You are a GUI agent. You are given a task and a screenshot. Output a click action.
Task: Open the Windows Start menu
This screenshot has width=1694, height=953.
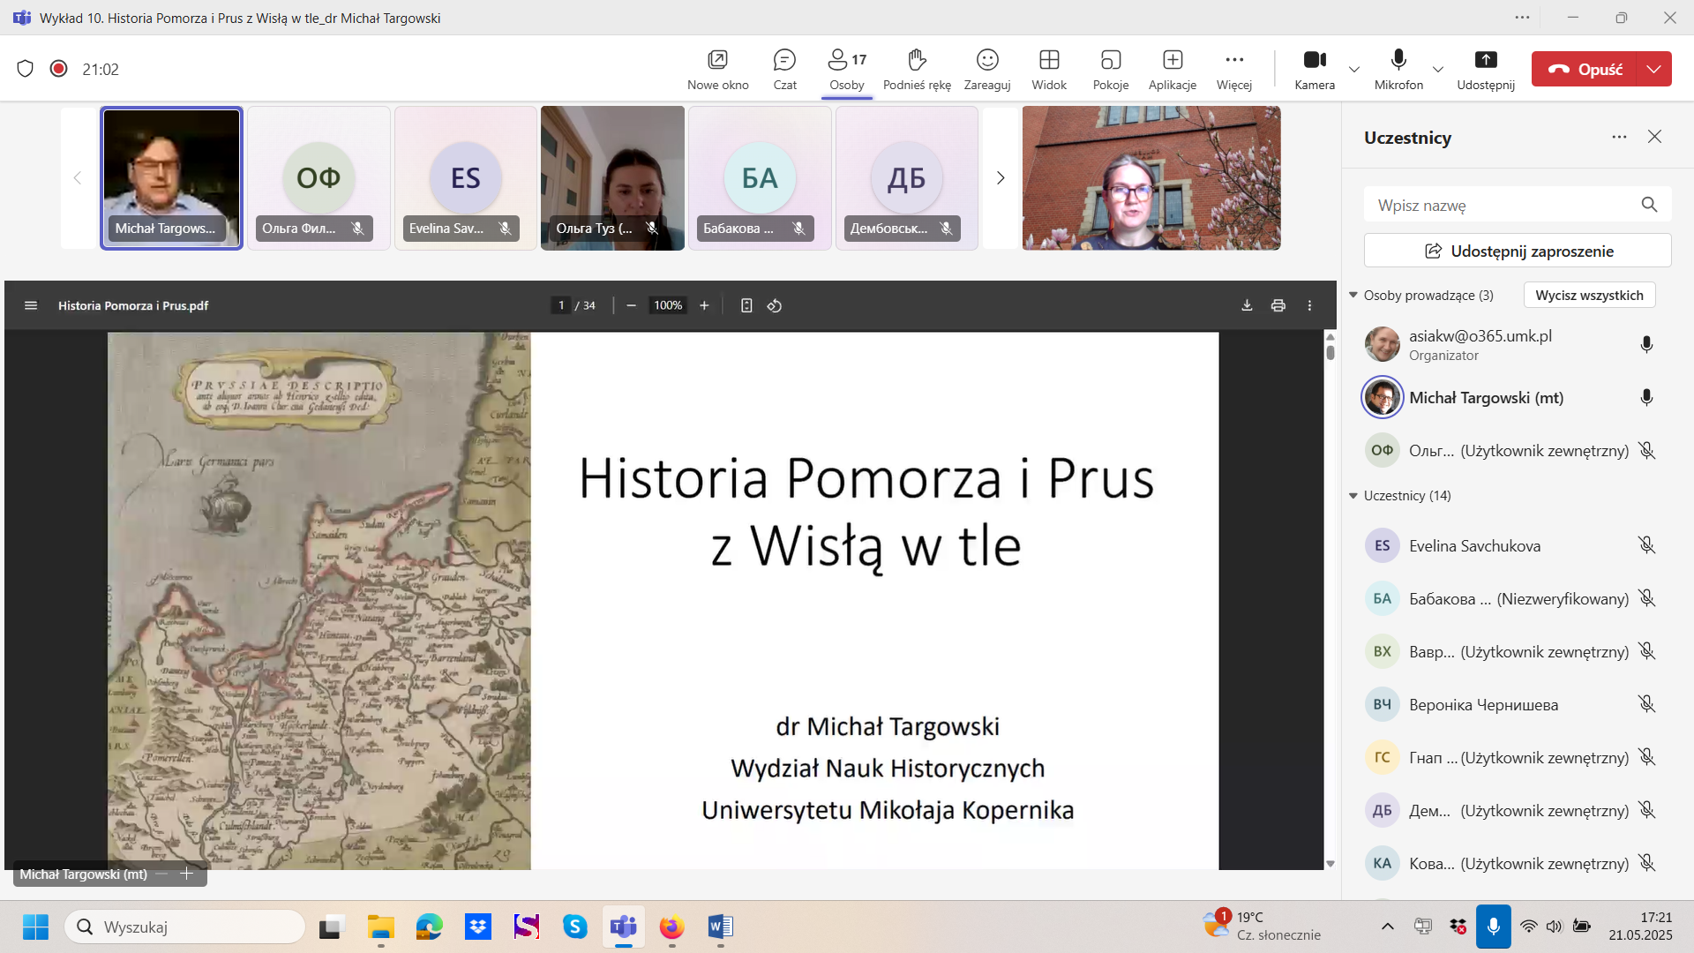pos(35,927)
